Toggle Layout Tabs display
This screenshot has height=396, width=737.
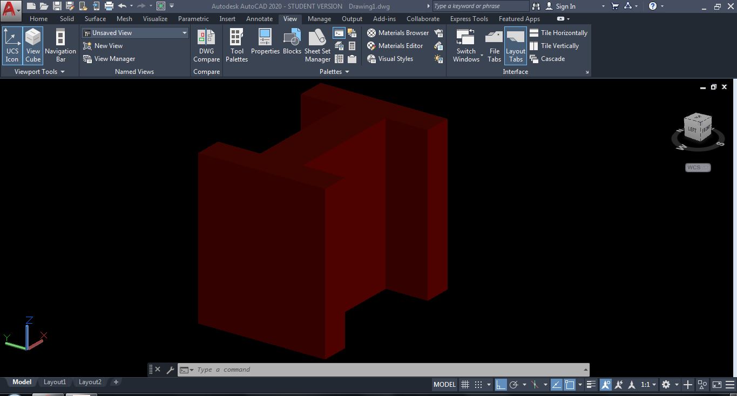pos(515,45)
